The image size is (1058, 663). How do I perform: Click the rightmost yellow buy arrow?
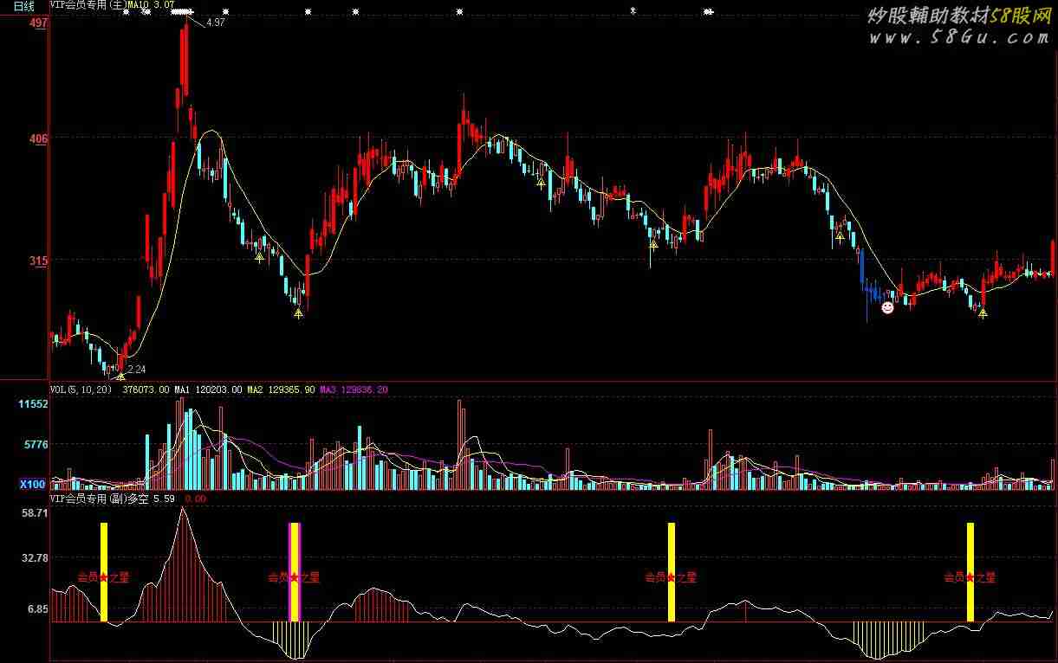point(983,312)
